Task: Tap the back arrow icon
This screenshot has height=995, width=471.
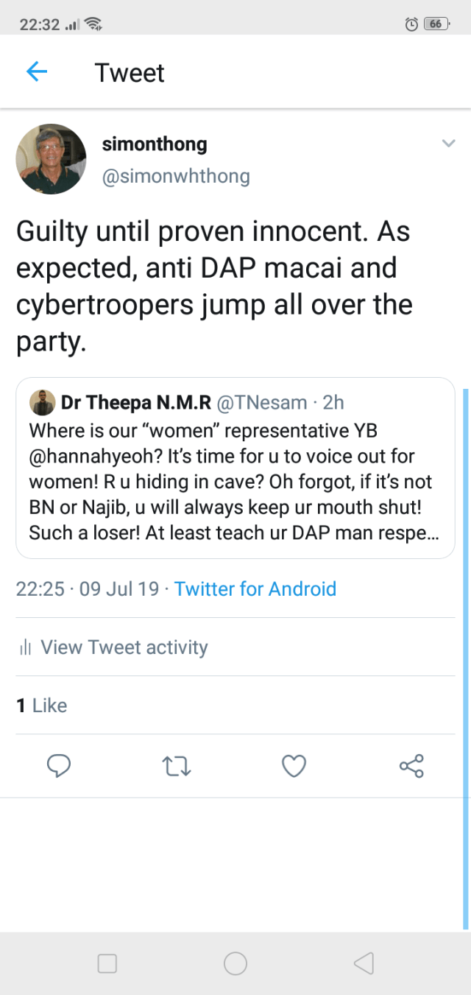Action: 37,72
